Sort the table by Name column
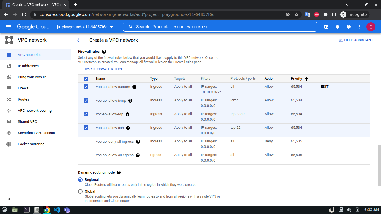 [x=100, y=79]
